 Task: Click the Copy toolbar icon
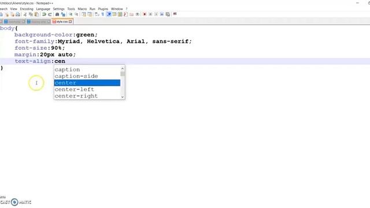31,14
